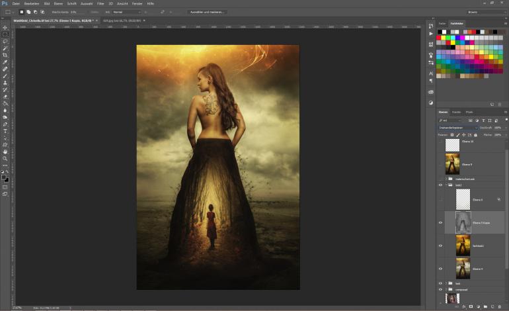
Task: Select the Crop tool
Action: pos(5,55)
